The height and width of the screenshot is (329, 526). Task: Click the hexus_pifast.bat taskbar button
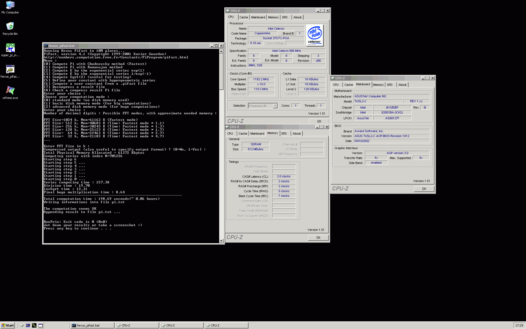(x=92, y=325)
